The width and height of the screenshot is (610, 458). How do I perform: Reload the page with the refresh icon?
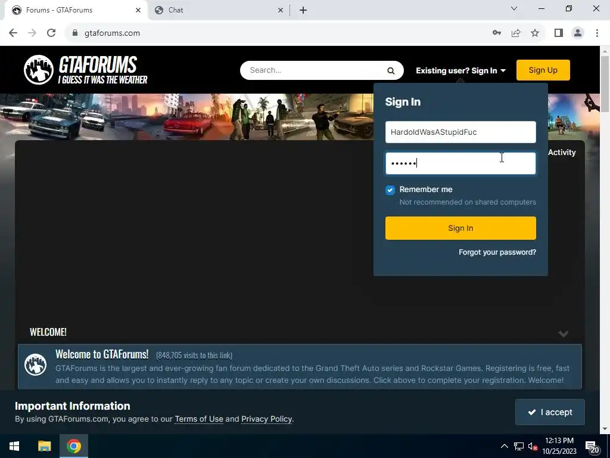click(x=51, y=33)
